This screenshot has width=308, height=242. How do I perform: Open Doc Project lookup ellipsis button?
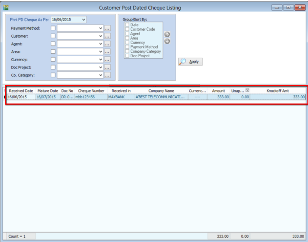[x=107, y=66]
